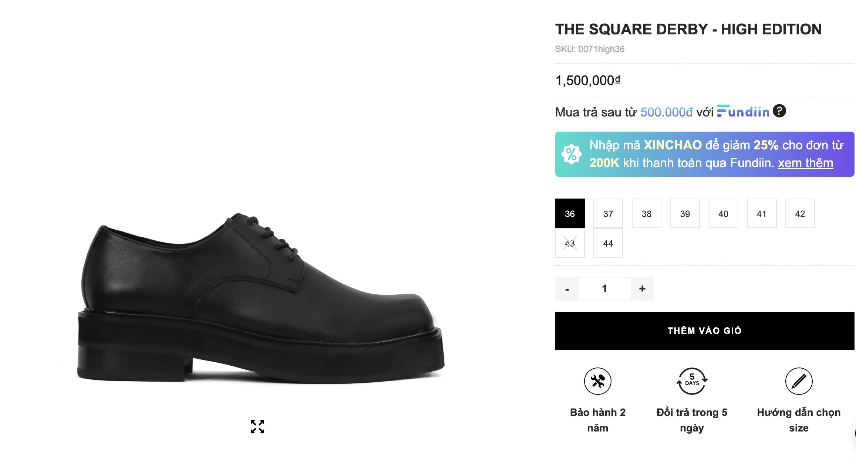
Task: Click the percent discount badge icon
Action: 571,154
